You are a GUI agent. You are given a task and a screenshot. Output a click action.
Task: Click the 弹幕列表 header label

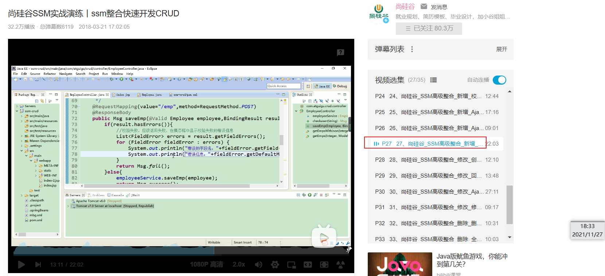pos(390,49)
